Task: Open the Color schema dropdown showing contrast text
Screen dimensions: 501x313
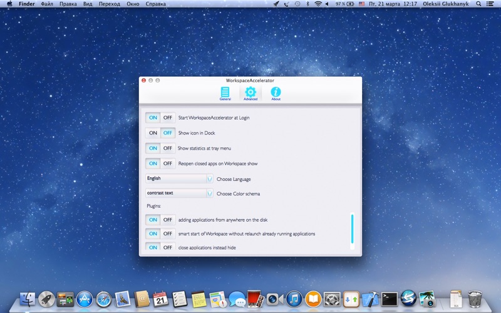Action: [179, 193]
